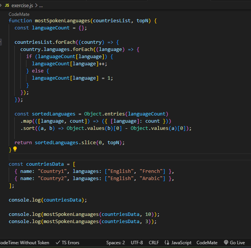Screen dimensions: 251x248
Task: Change file encoding UTF-8
Action: 137,243
